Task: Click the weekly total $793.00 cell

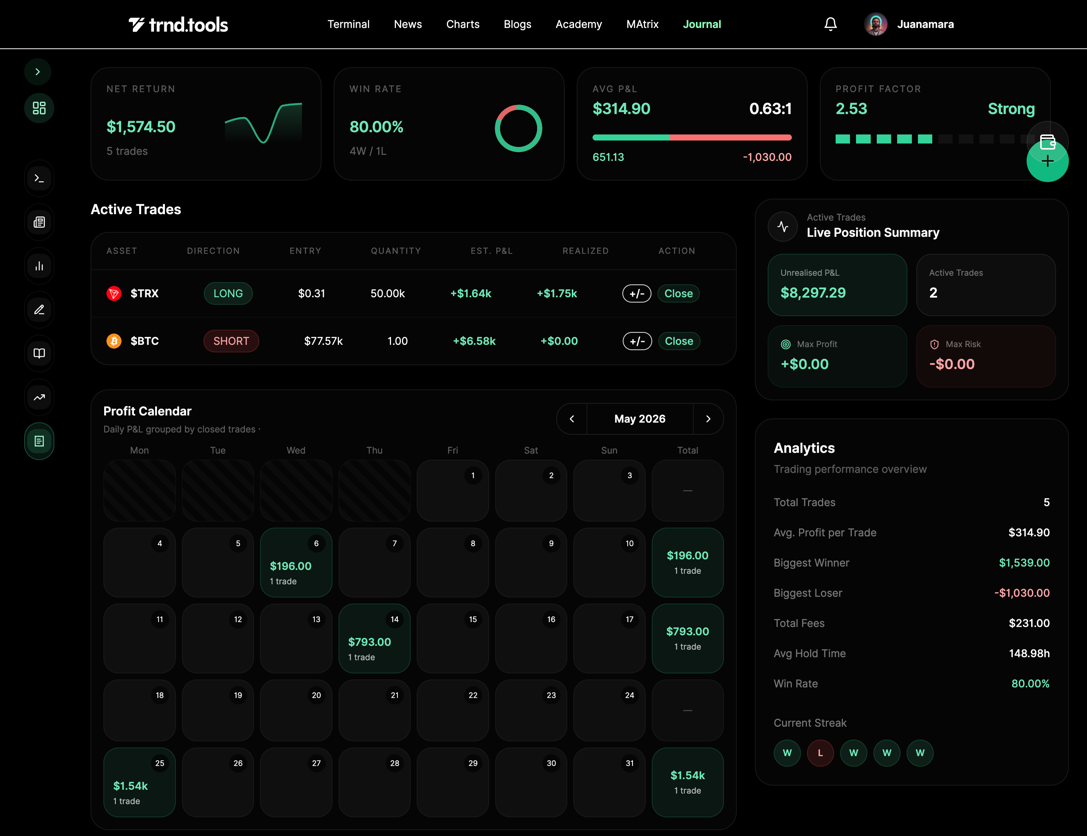Action: pos(687,639)
